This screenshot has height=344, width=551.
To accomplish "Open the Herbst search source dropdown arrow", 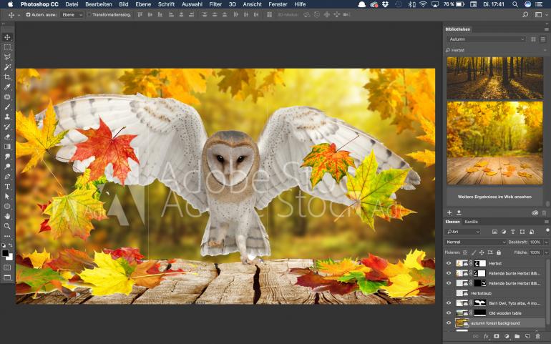I will click(x=545, y=50).
